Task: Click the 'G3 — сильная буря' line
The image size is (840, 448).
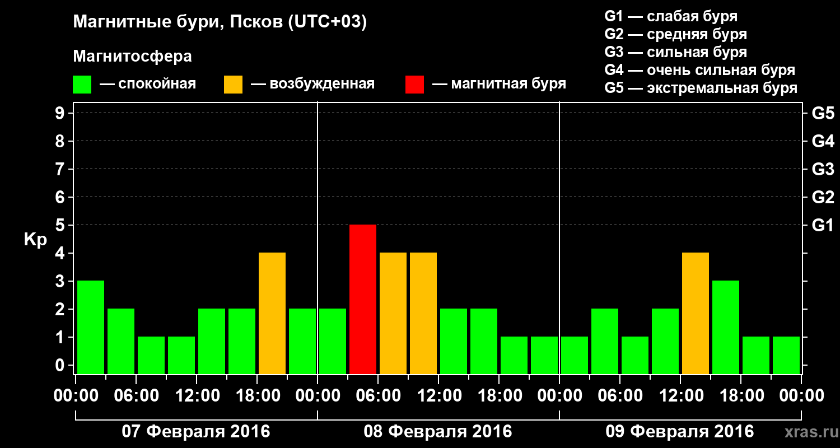Action: pos(675,52)
